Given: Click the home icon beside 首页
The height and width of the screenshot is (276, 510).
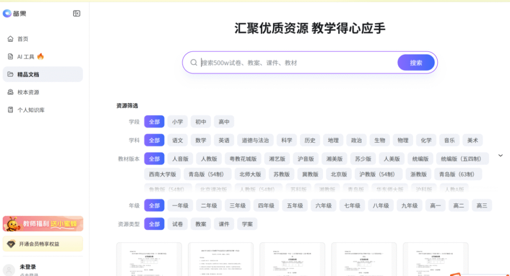Looking at the screenshot, I should tap(10, 39).
